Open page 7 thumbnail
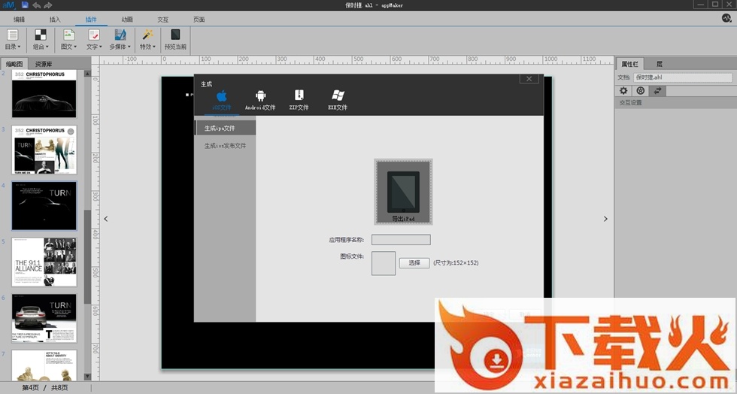Image resolution: width=737 pixels, height=394 pixels. (44, 365)
